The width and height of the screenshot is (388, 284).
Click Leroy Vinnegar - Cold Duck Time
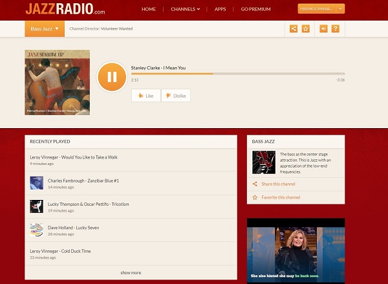(60, 251)
